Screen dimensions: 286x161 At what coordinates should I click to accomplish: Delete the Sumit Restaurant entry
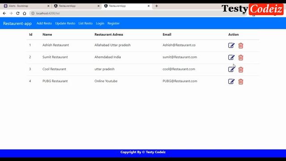click(240, 58)
